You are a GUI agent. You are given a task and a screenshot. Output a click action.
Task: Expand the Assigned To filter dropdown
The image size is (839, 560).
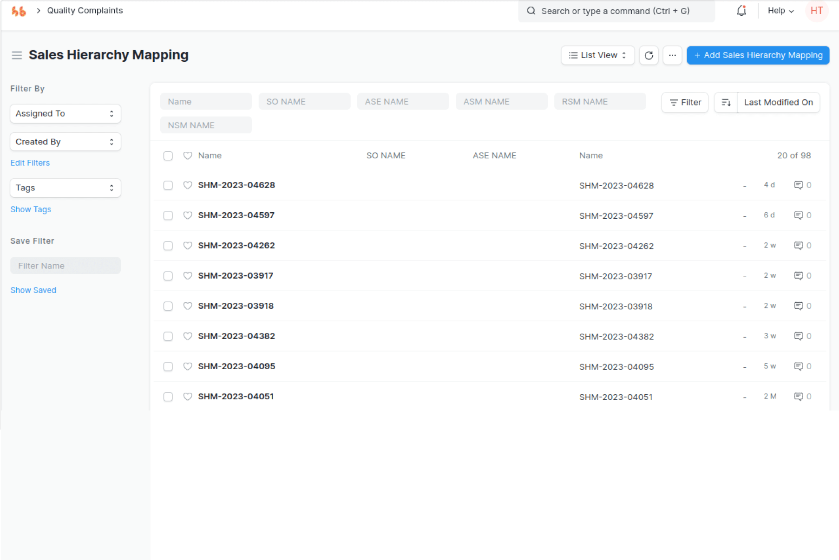[65, 114]
